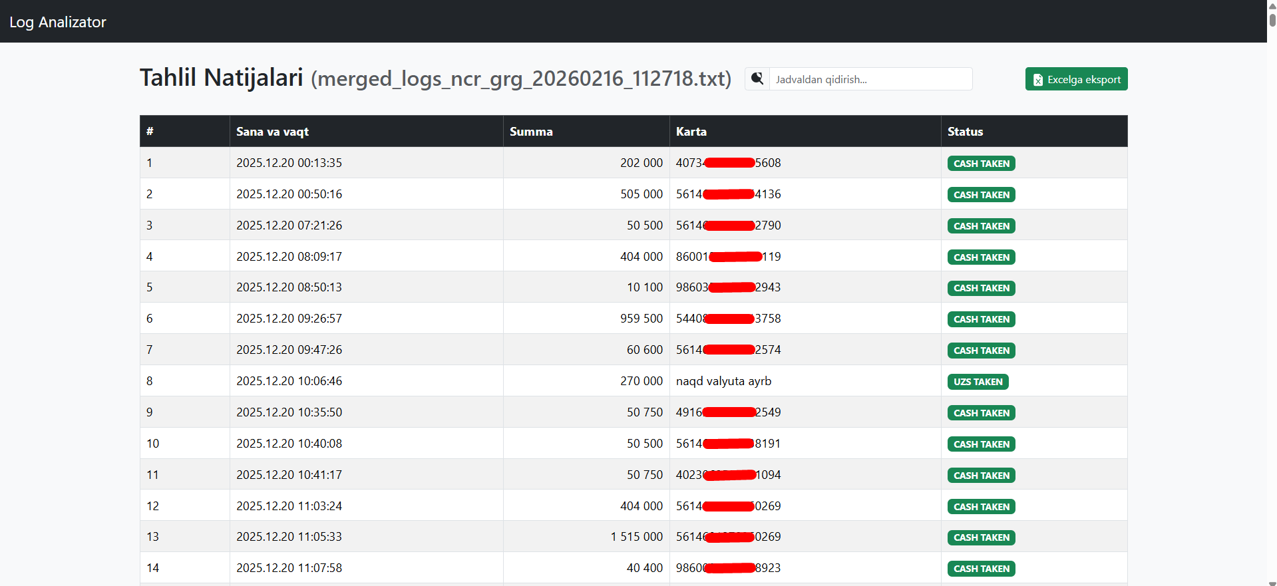Click the 1 515 000 amount cell
The image size is (1277, 586).
click(636, 537)
